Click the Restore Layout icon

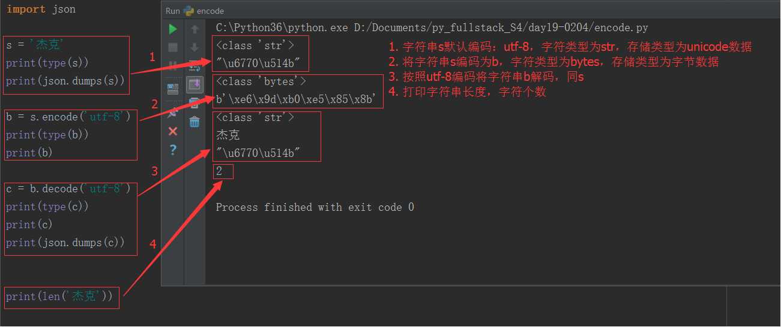coord(173,89)
